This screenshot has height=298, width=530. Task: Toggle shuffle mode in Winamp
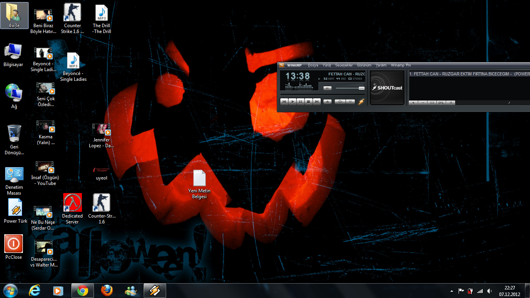pyautogui.click(x=340, y=102)
